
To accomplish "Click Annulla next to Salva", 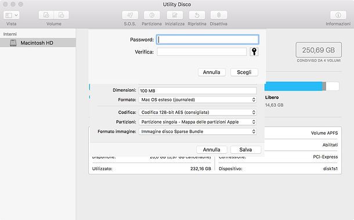I will (x=212, y=150).
